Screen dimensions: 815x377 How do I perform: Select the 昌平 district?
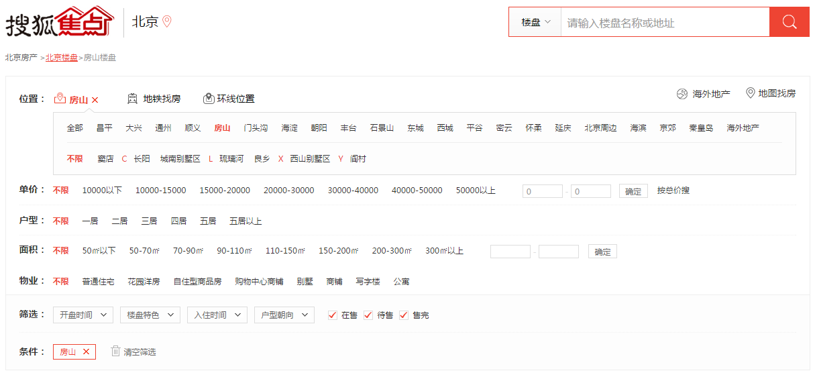[x=105, y=127]
